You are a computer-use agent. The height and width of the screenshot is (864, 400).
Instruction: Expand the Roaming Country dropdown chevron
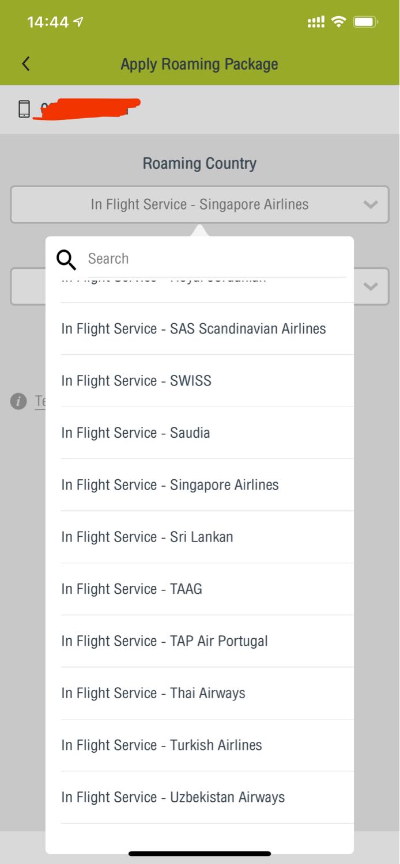(x=371, y=204)
